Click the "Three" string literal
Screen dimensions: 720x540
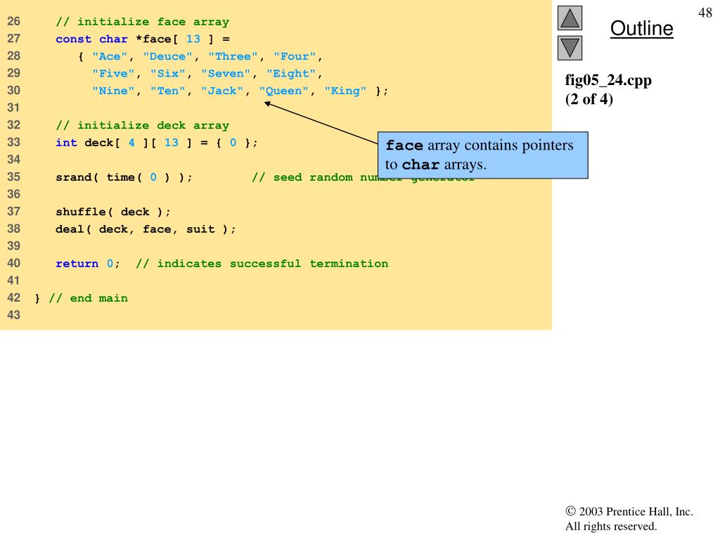233,56
